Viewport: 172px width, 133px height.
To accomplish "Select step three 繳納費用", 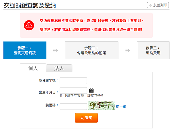I will [x=153, y=50].
